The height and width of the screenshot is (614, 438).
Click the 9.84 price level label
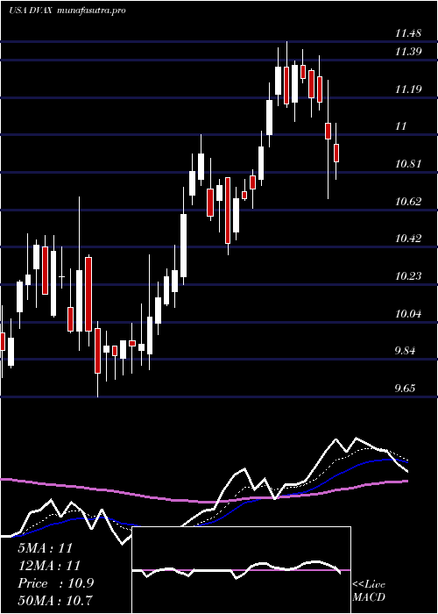(405, 351)
